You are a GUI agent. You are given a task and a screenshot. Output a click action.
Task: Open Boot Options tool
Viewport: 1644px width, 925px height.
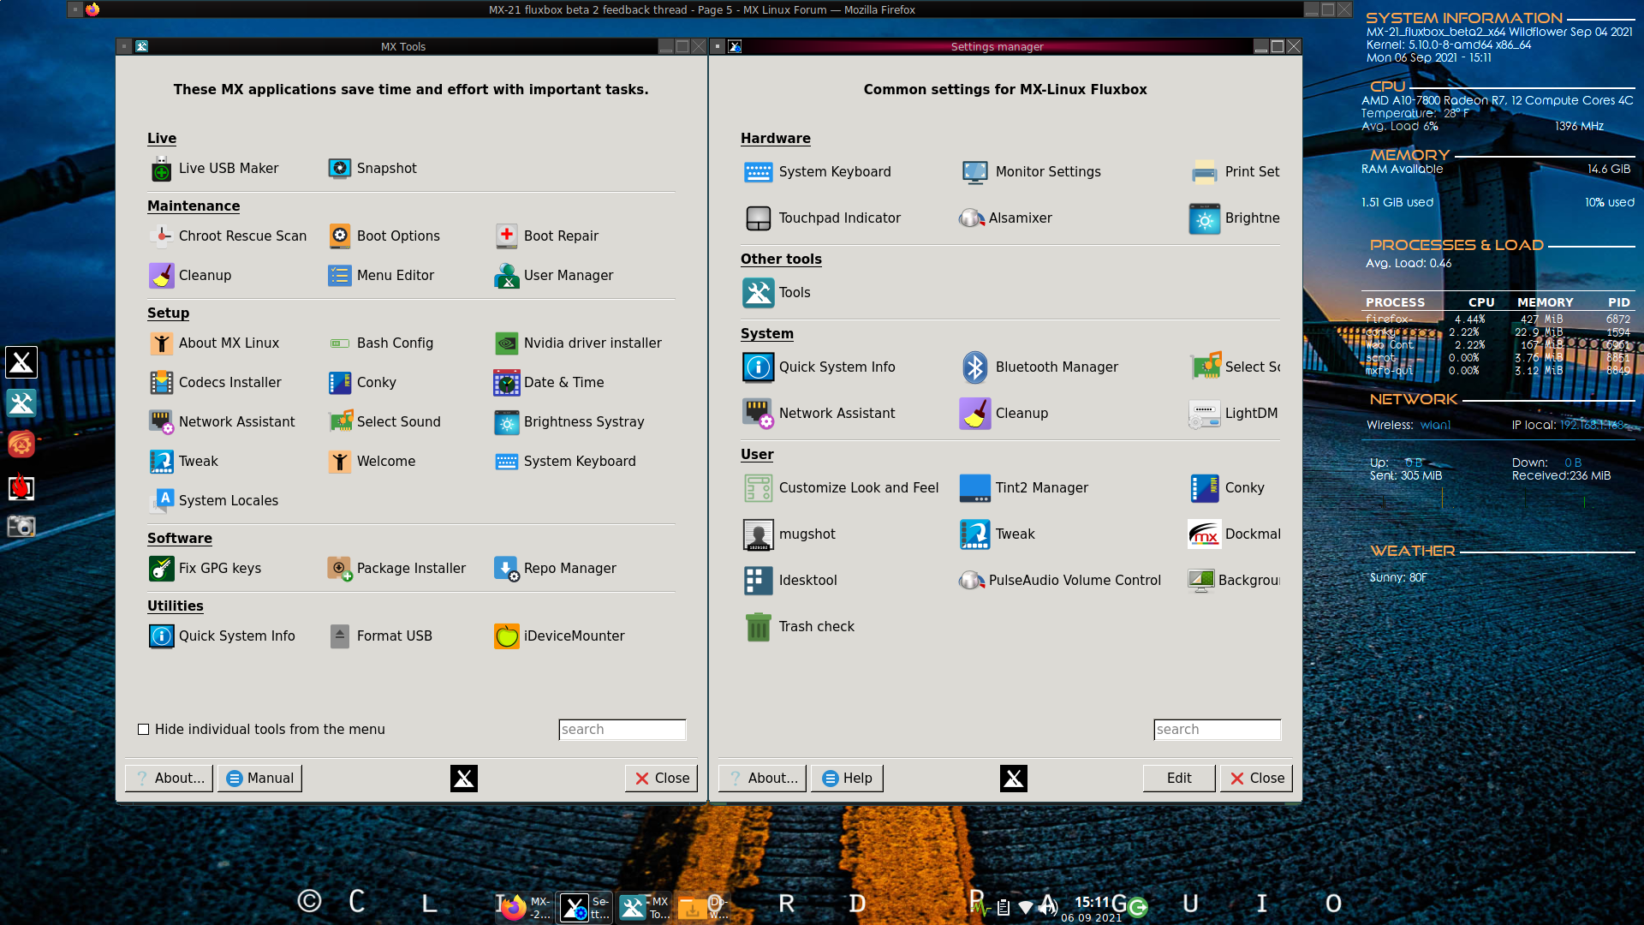click(x=384, y=236)
